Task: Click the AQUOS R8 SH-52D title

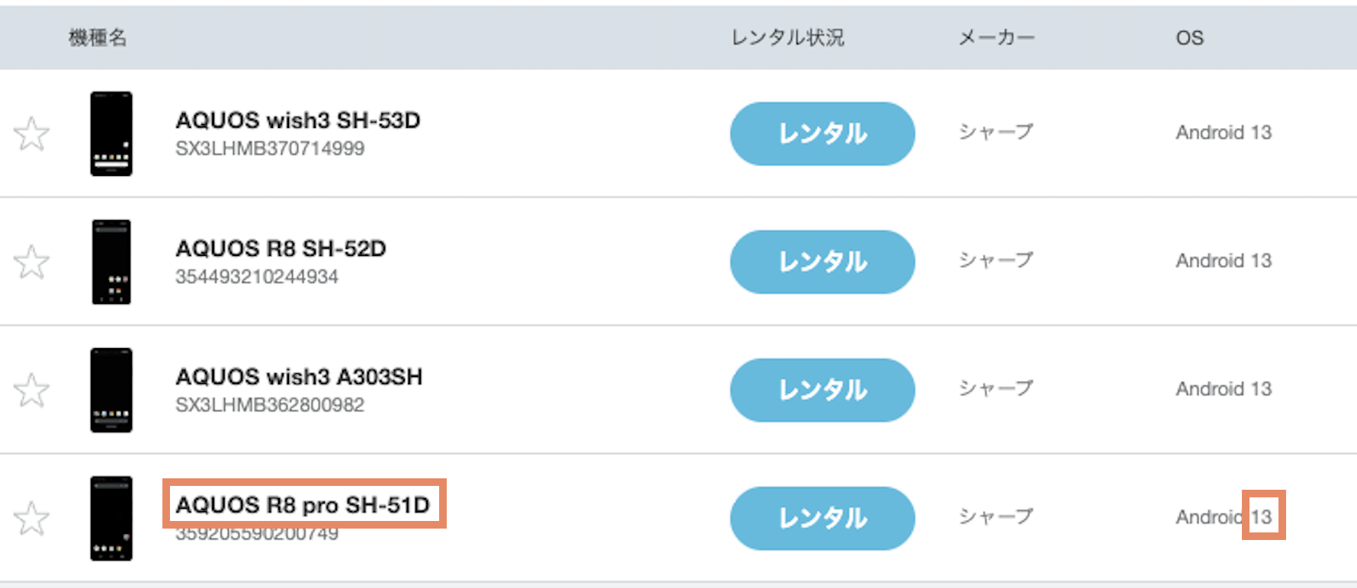Action: pos(281,248)
